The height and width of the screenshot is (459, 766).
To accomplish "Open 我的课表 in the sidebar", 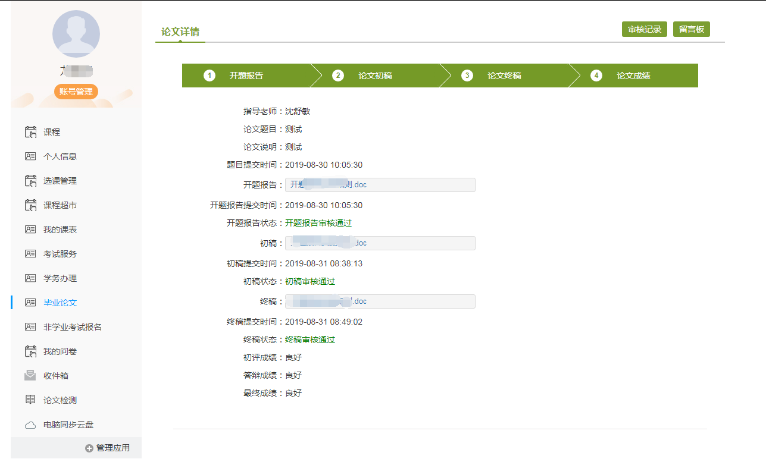I will [x=60, y=229].
